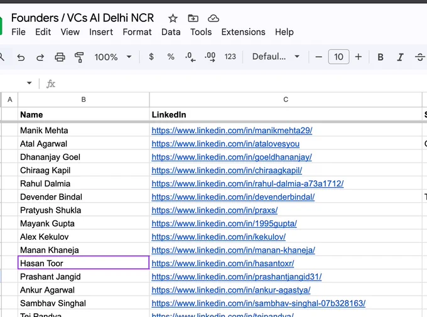Open the praxs LinkedIn link
This screenshot has width=427, height=317.
pyautogui.click(x=215, y=210)
